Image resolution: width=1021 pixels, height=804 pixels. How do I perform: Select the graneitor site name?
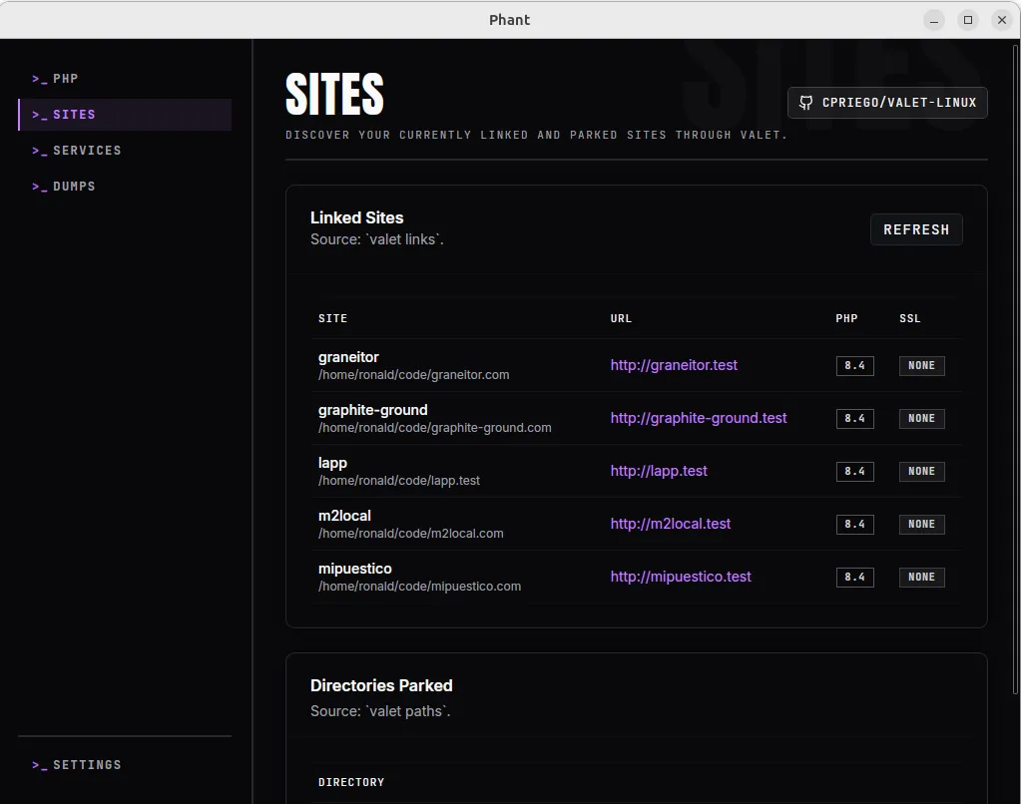pos(348,357)
